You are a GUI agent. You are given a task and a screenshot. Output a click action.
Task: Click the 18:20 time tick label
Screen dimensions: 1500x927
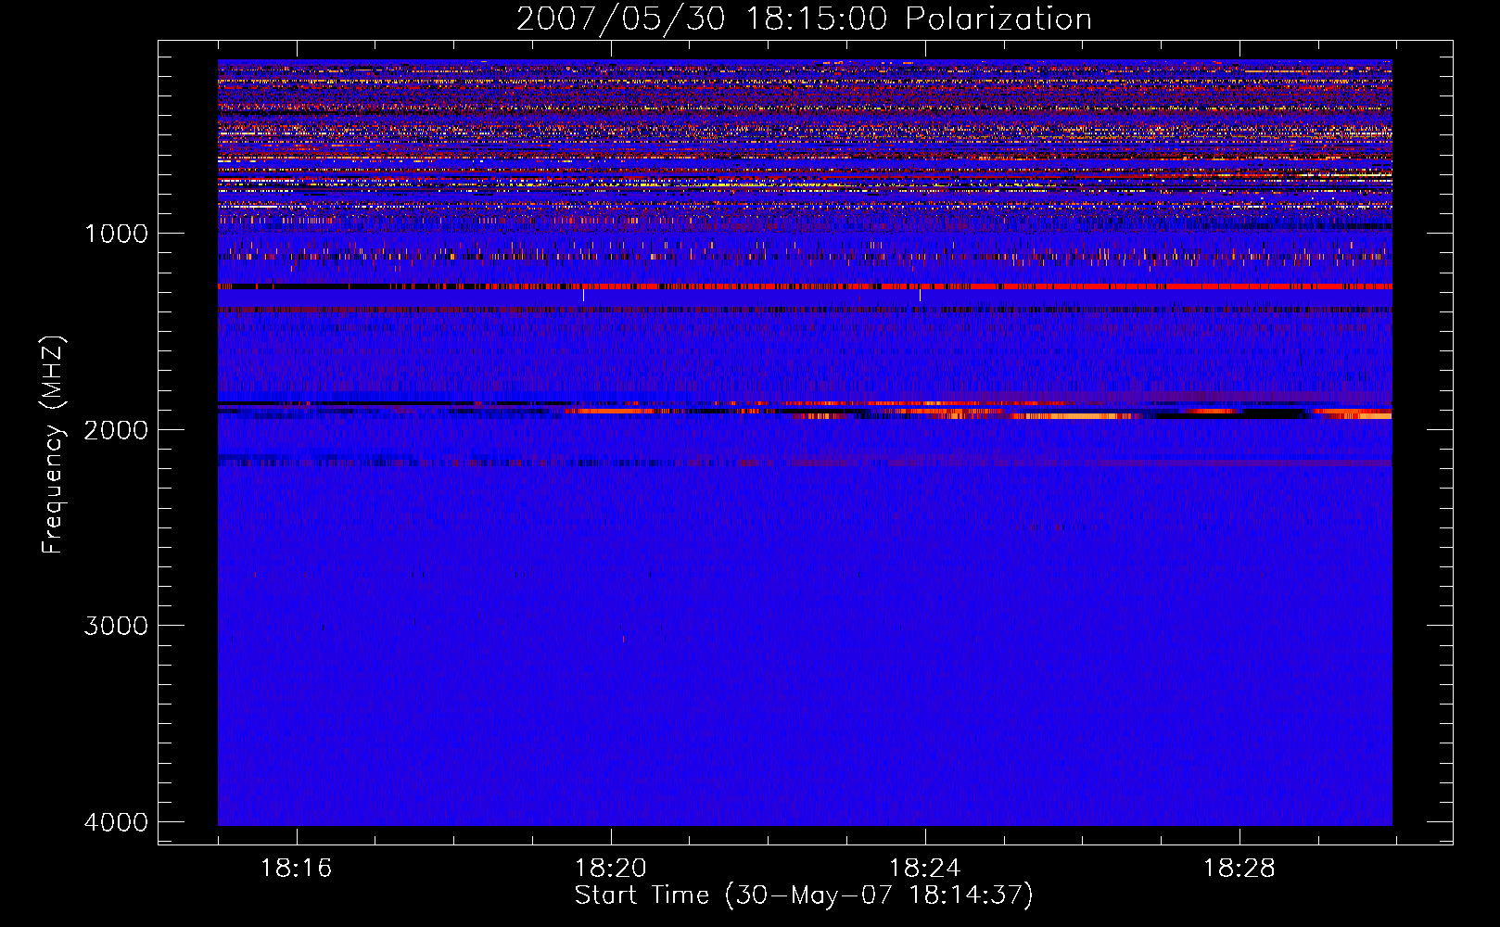(x=611, y=869)
